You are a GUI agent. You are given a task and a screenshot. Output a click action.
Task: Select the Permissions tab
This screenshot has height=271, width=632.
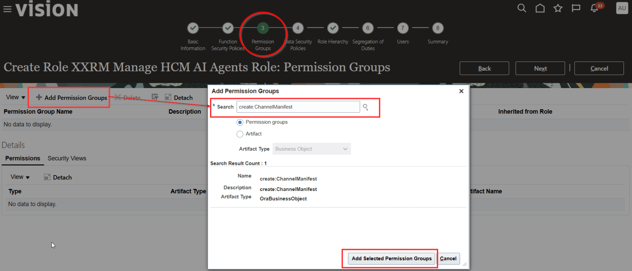[23, 158]
